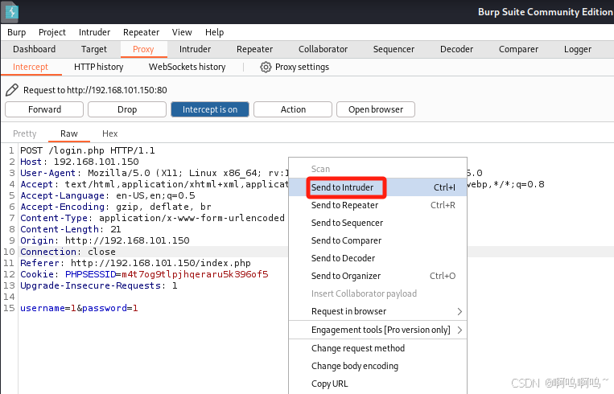The width and height of the screenshot is (614, 394).
Task: Open the View menu
Action: pyautogui.click(x=182, y=32)
